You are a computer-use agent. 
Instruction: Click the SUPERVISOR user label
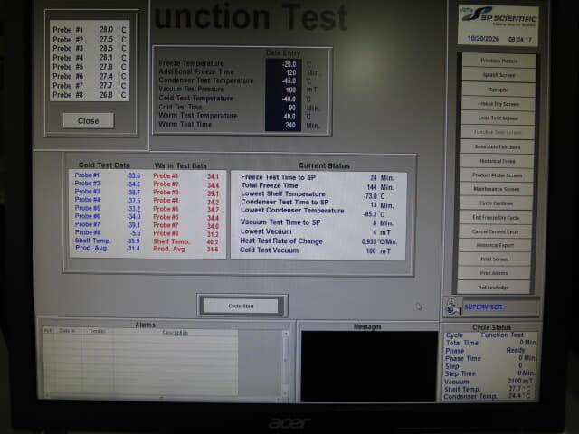483,307
